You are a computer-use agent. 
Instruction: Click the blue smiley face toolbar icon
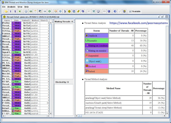[x=60, y=11]
